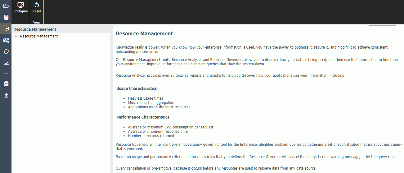Click the Reset view button
The height and width of the screenshot is (173, 404).
click(x=37, y=7)
